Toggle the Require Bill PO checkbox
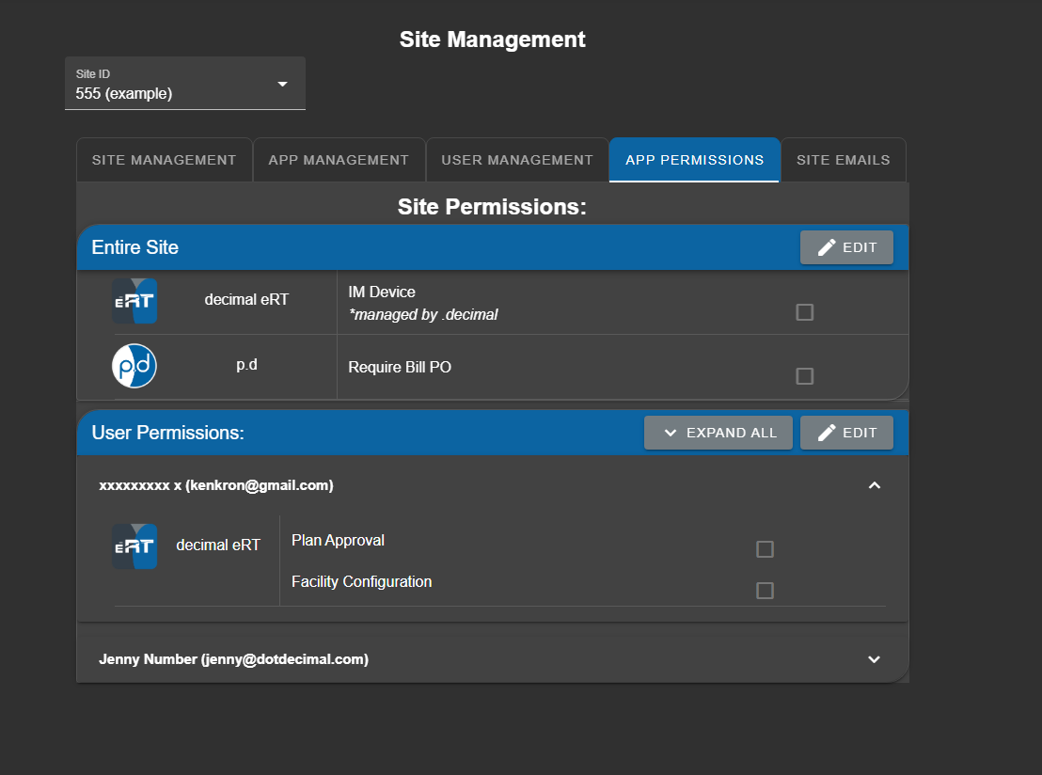Screen dimensions: 1042x775 (804, 376)
